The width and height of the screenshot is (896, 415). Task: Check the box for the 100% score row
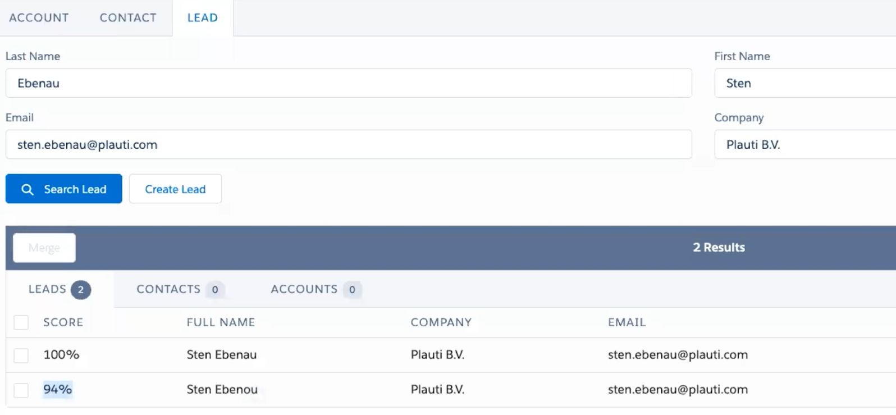point(21,355)
